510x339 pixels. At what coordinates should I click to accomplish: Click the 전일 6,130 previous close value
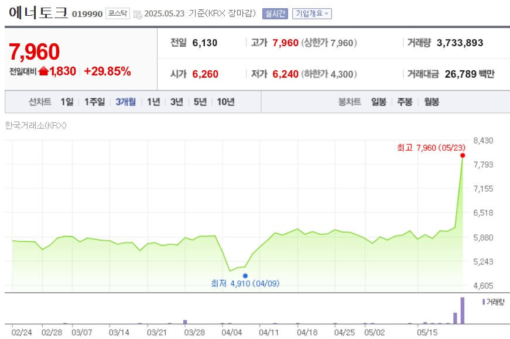point(204,43)
